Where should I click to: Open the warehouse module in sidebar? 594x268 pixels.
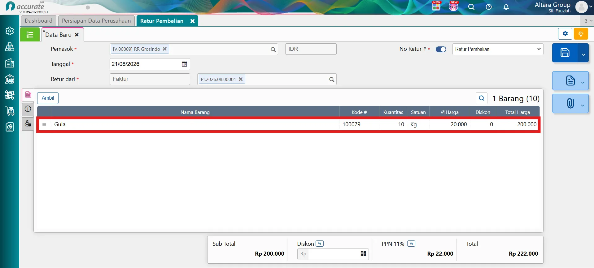10,79
